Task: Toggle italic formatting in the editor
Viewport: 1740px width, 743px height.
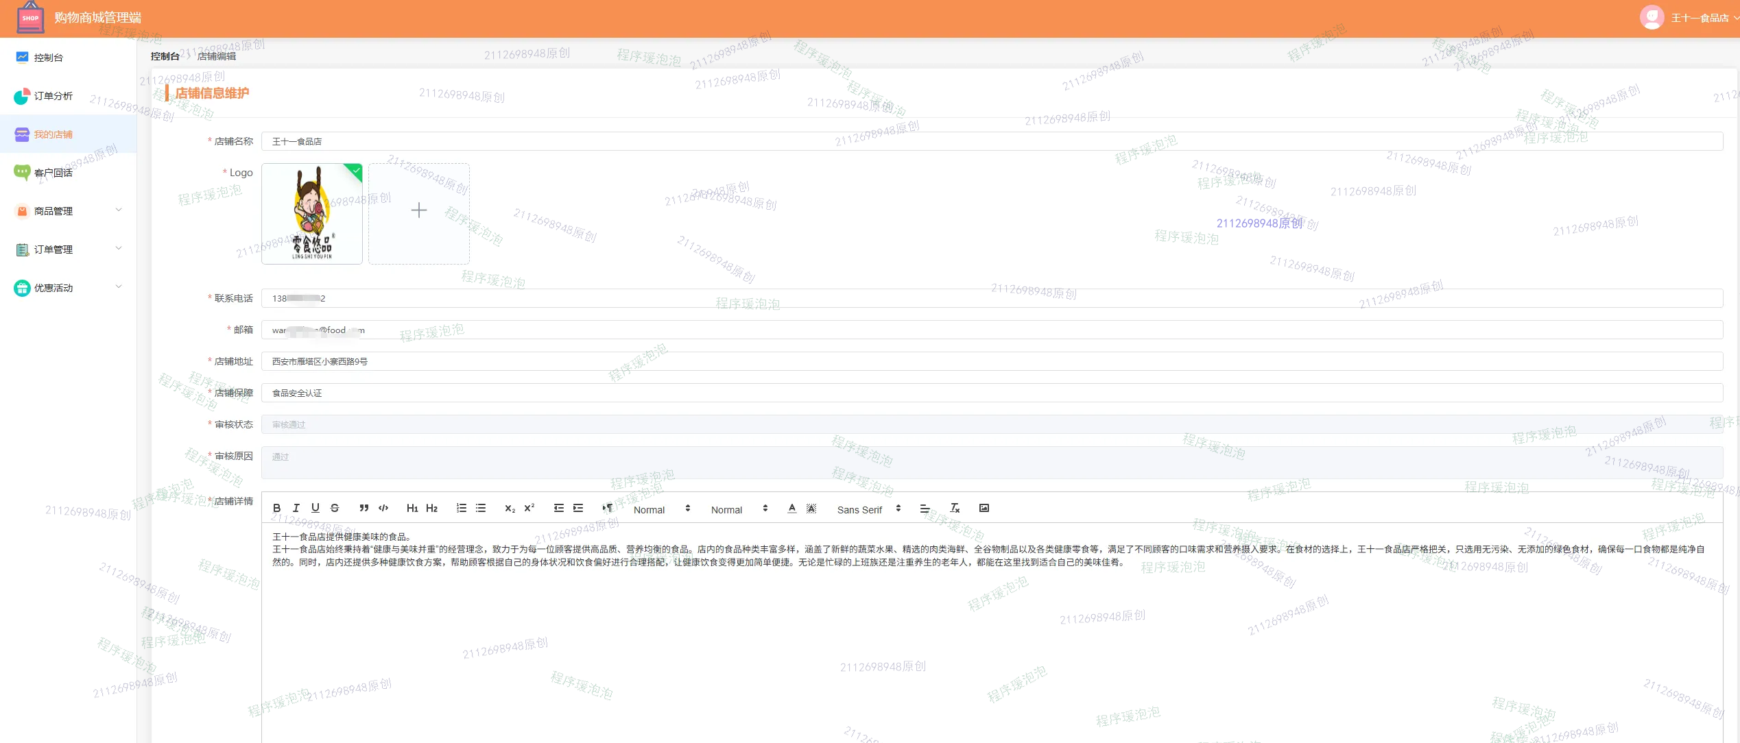Action: (x=296, y=508)
